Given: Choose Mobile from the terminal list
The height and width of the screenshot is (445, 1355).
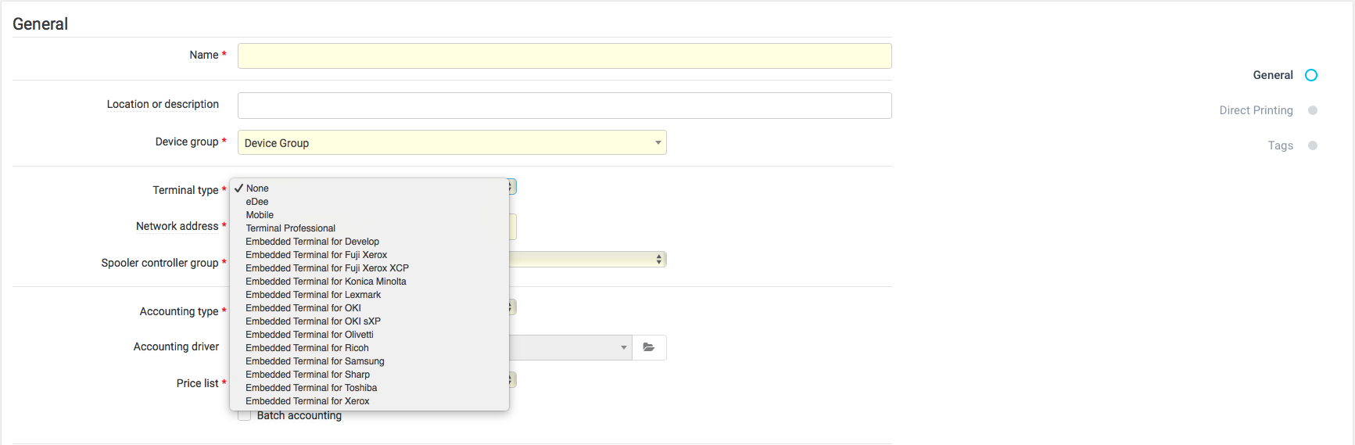Looking at the screenshot, I should coord(260,215).
